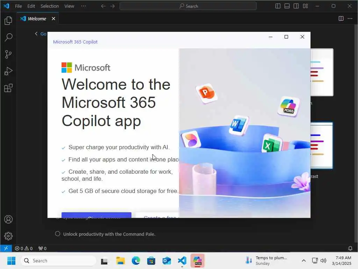Click the Windows taskbar Search box

point(58,261)
